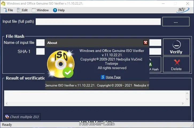The image size is (194, 128).
Task: Open the Edit menu
Action: click(22, 10)
